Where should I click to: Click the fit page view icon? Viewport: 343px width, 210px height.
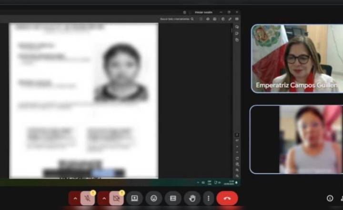pos(237,164)
